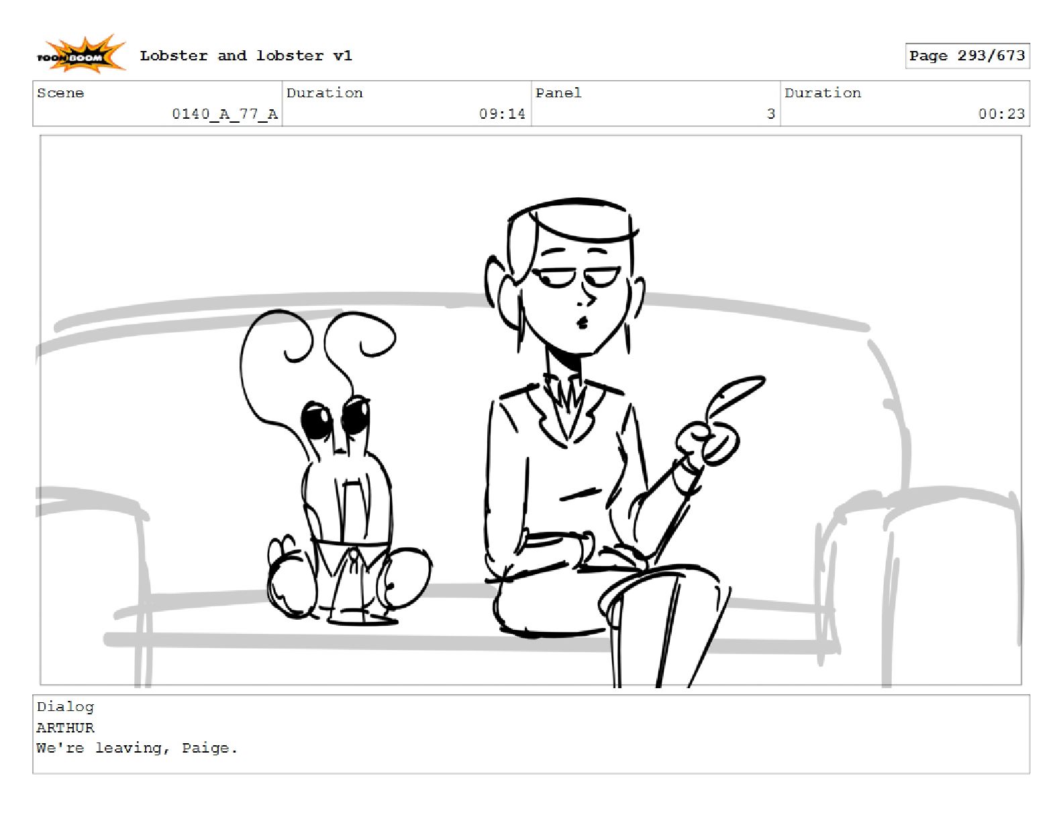Click the 'Dialog' label
This screenshot has width=1061, height=821.
coord(65,707)
